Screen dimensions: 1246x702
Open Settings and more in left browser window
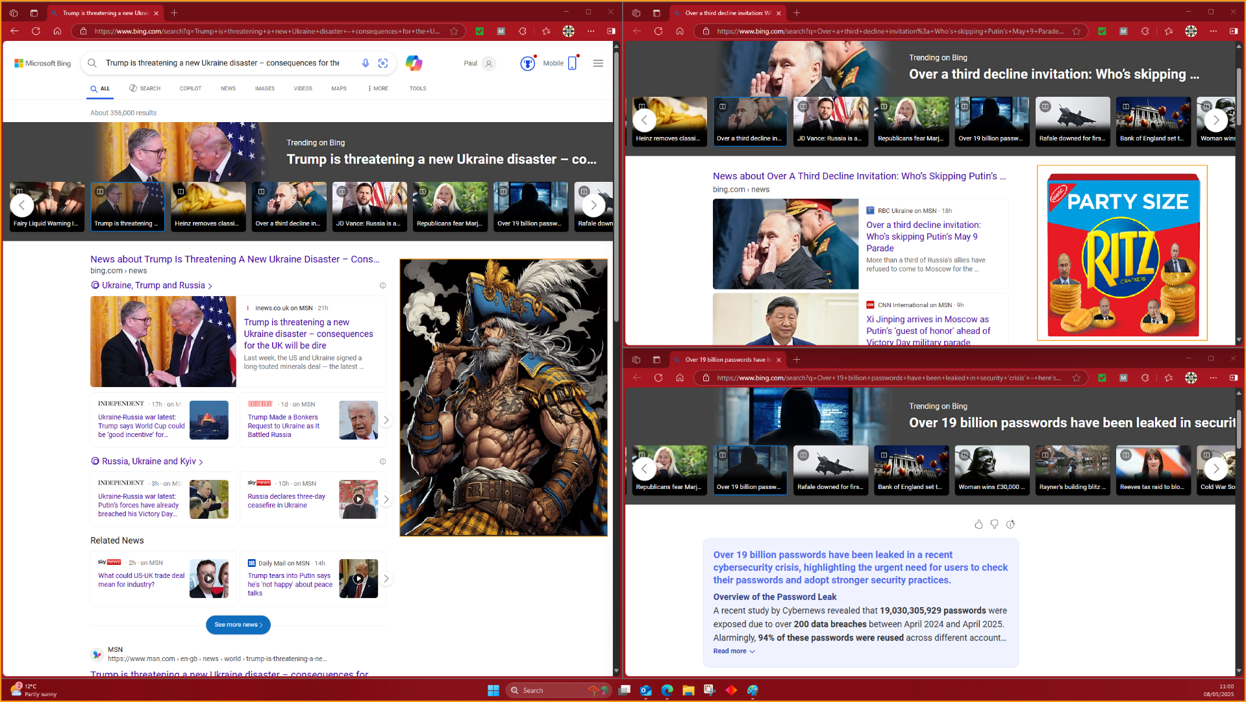point(590,31)
